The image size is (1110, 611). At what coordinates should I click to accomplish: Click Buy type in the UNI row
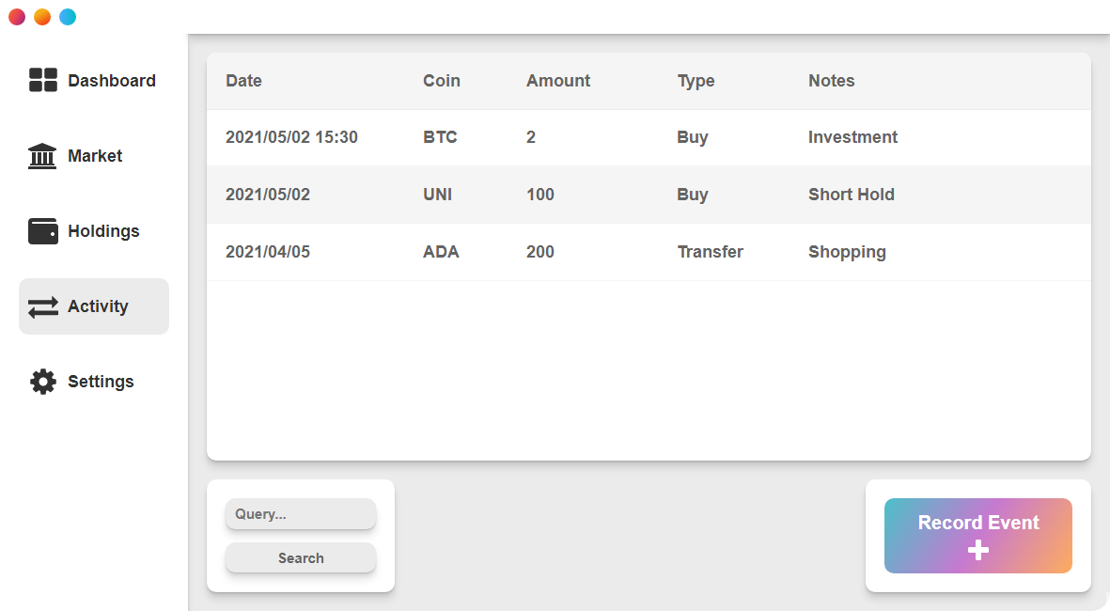(693, 195)
